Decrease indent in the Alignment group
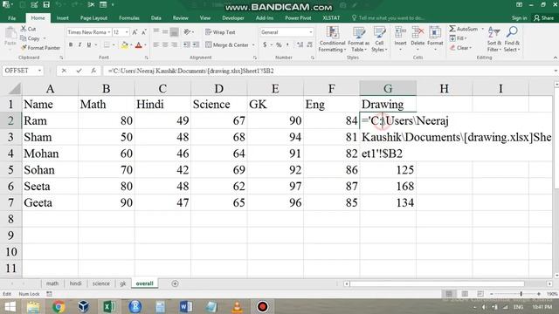Screen dimensions: 559x314 (186, 44)
